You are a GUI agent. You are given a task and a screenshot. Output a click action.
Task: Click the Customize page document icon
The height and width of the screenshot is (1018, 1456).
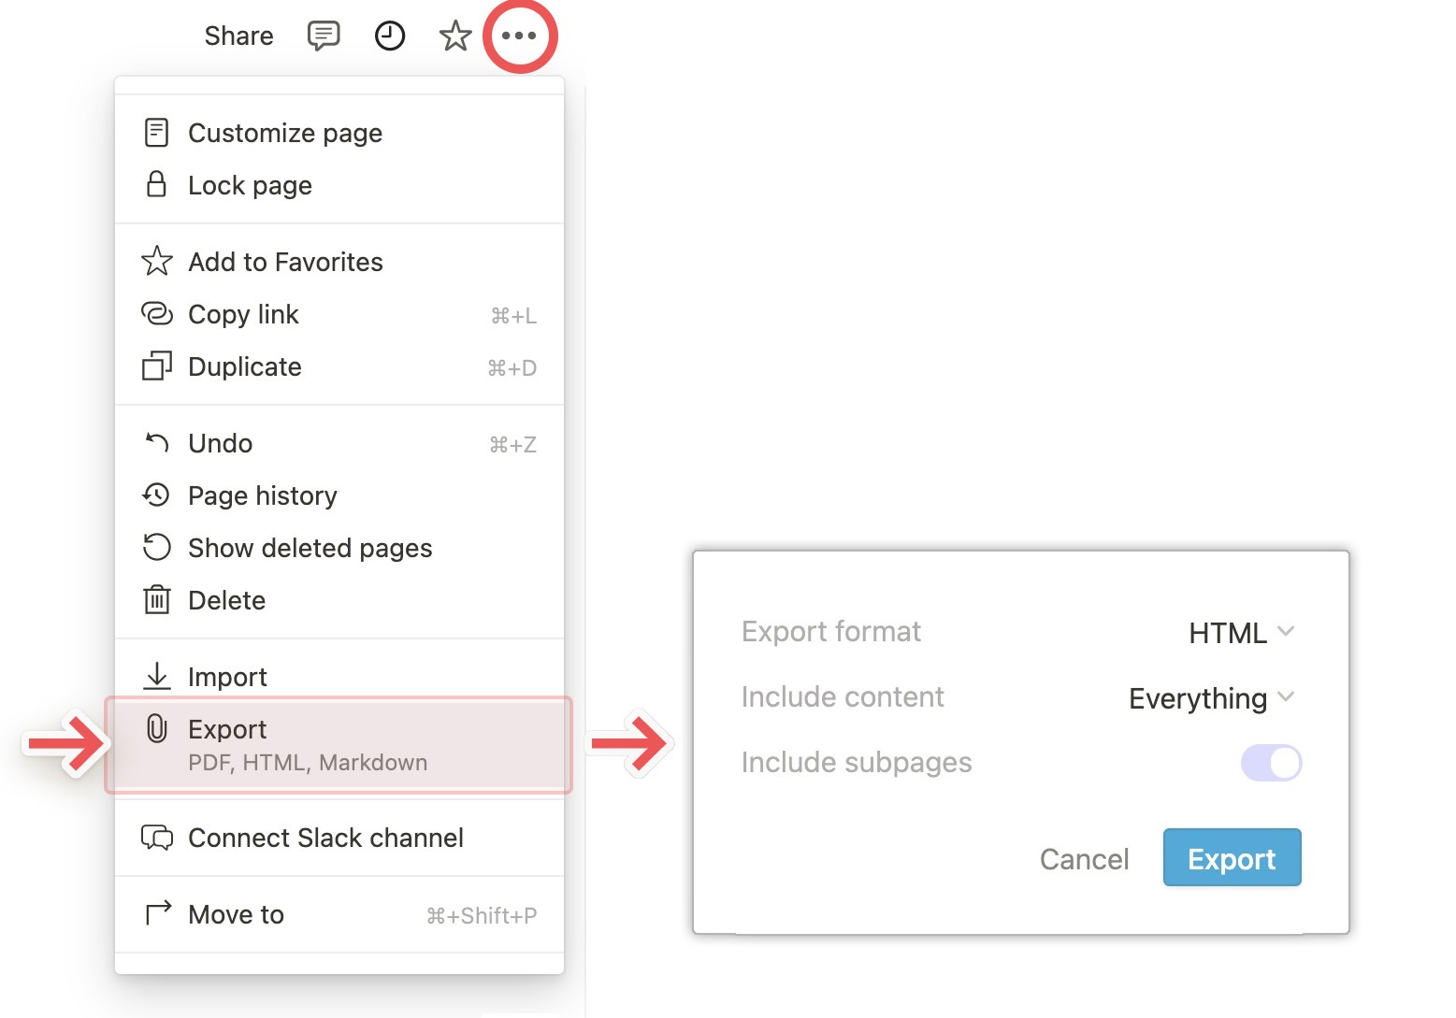(156, 133)
